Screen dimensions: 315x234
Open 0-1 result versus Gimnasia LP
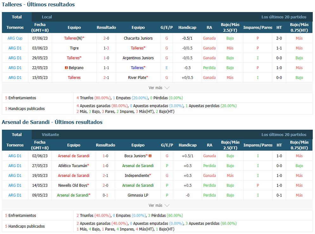(105, 195)
